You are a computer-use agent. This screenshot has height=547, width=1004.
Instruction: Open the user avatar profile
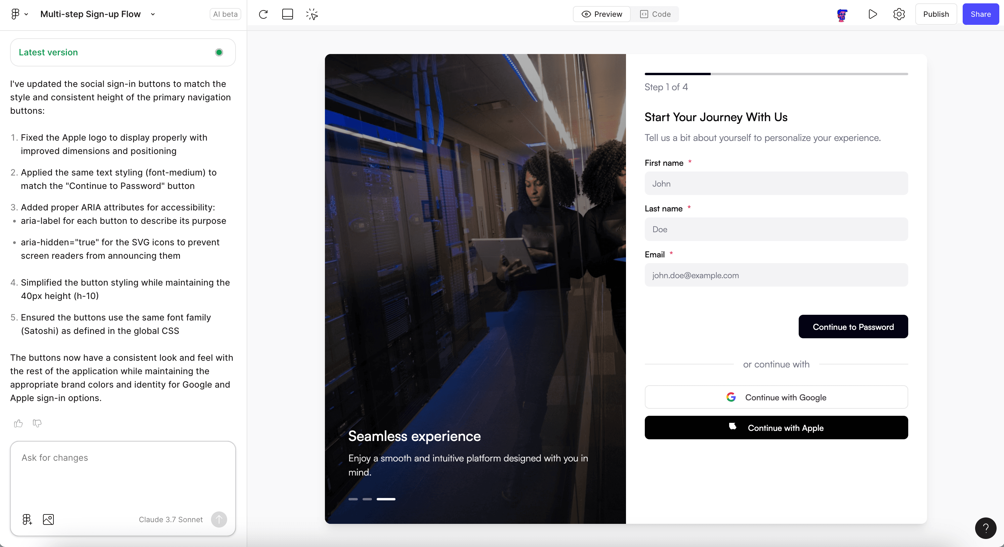[842, 15]
